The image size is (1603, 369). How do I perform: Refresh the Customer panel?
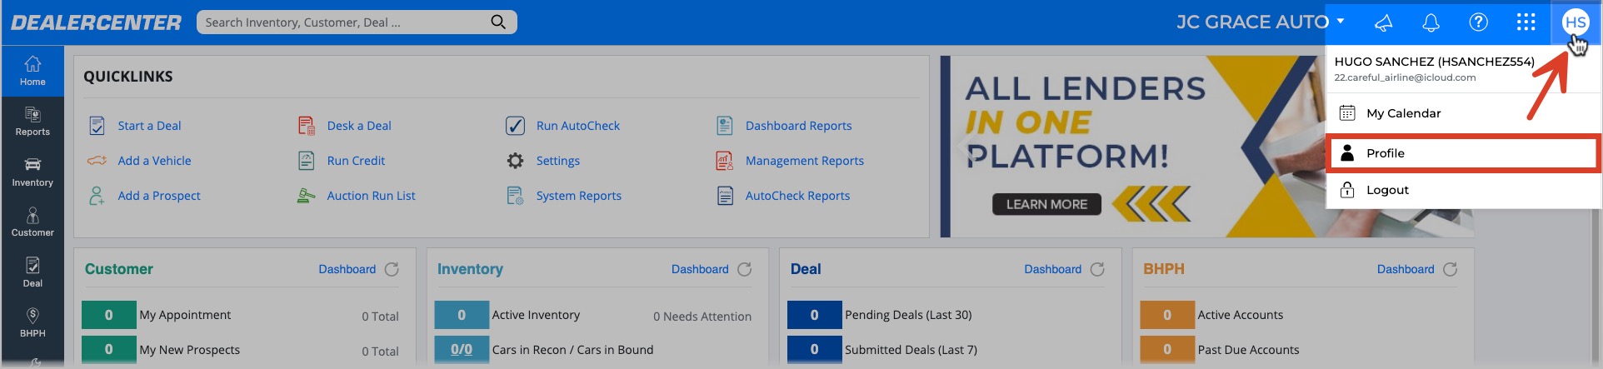392,269
